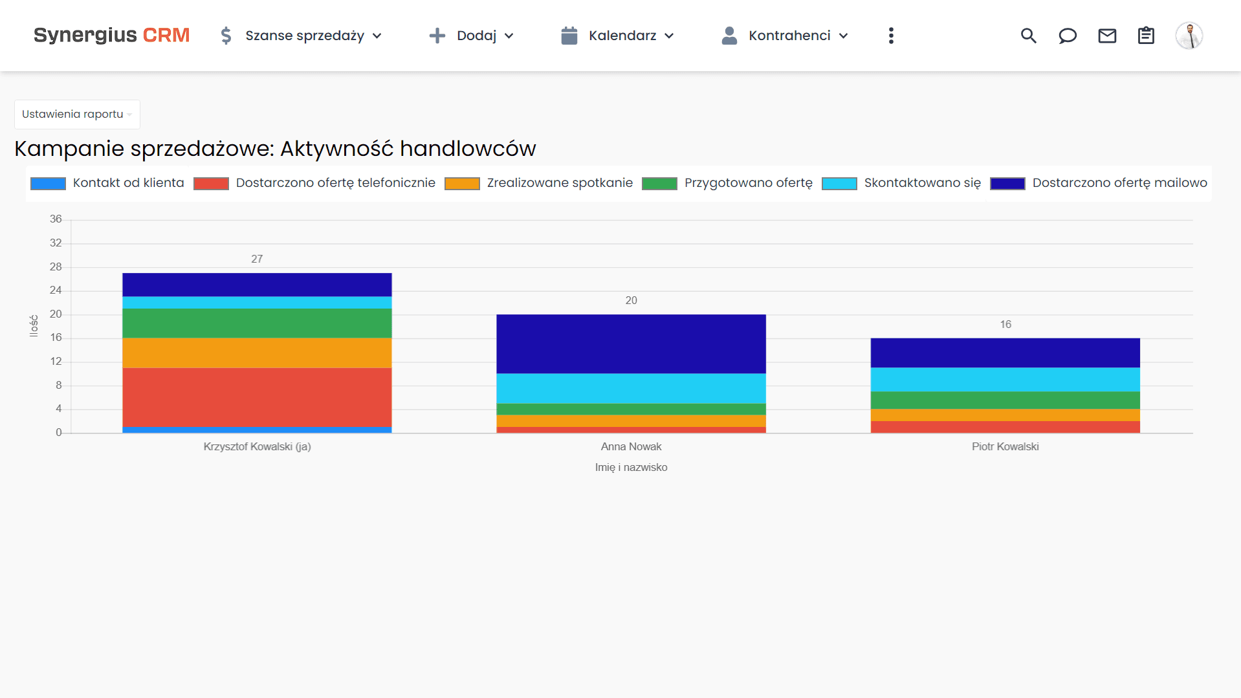The width and height of the screenshot is (1241, 698).
Task: Click the Synergius CRM logo
Action: pos(111,35)
